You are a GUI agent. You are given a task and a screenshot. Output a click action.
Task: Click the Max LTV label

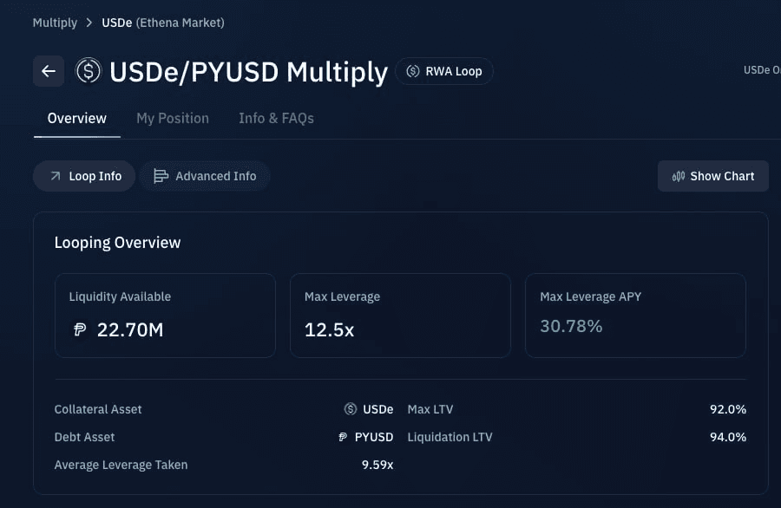(430, 409)
